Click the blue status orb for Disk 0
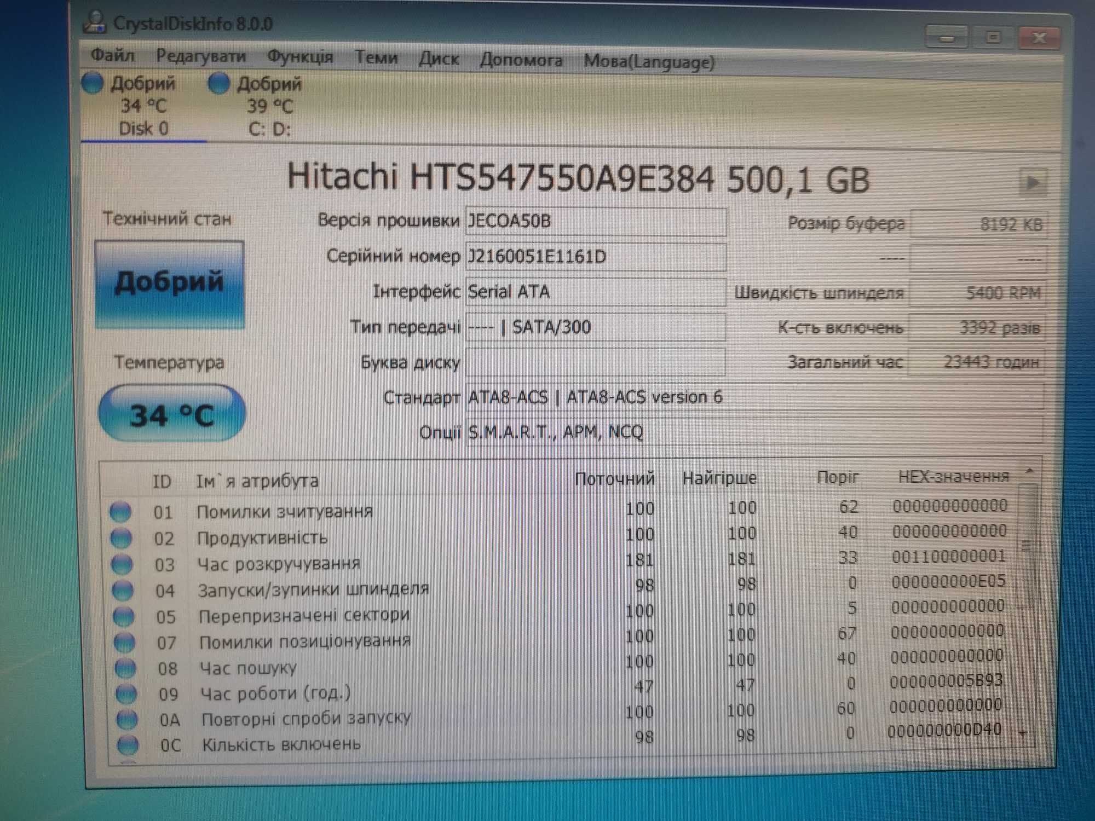 93,83
